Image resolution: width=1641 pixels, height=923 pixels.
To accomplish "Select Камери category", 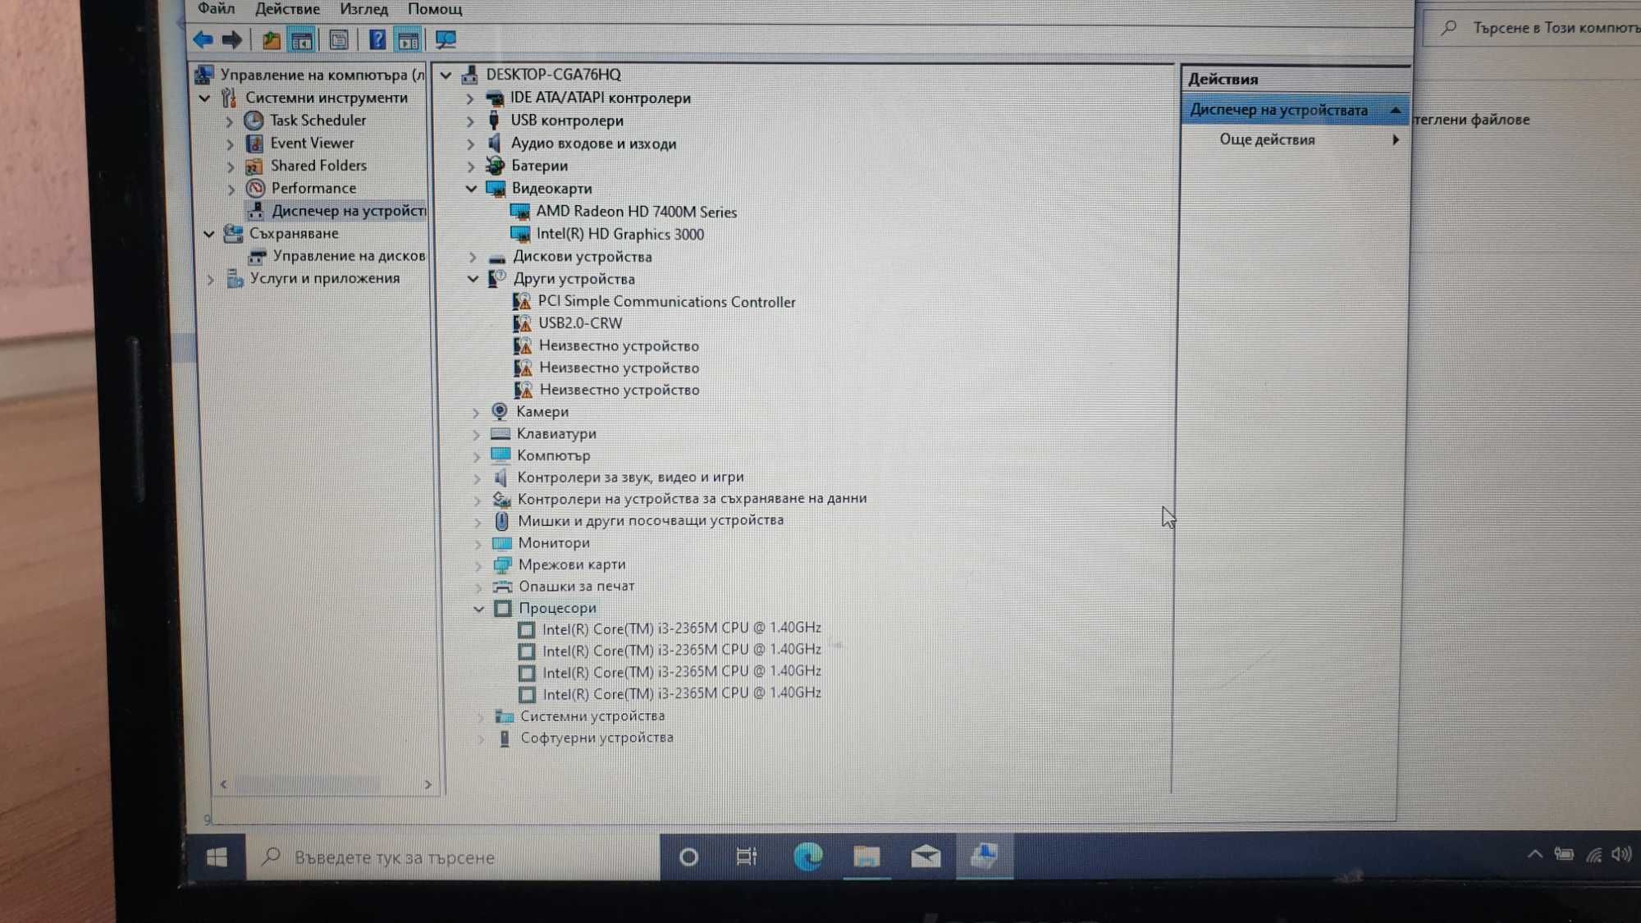I will click(x=542, y=412).
